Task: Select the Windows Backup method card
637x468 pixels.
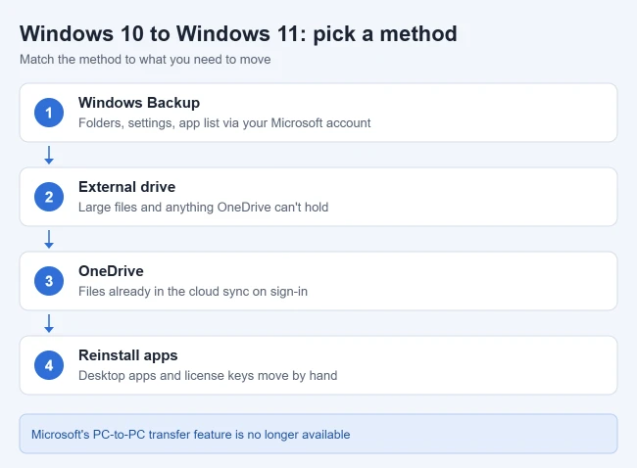Action: (318, 113)
